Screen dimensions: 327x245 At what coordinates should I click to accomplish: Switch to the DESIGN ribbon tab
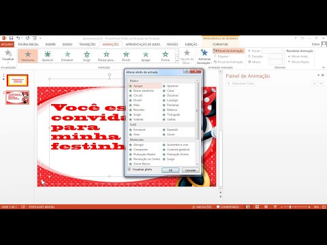click(67, 44)
